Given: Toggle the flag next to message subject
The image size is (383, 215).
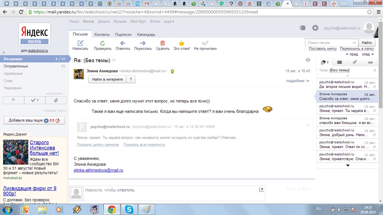Looking at the screenshot, I should (114, 60).
